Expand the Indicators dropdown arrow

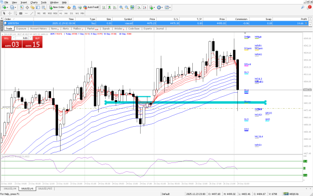tap(154, 8)
